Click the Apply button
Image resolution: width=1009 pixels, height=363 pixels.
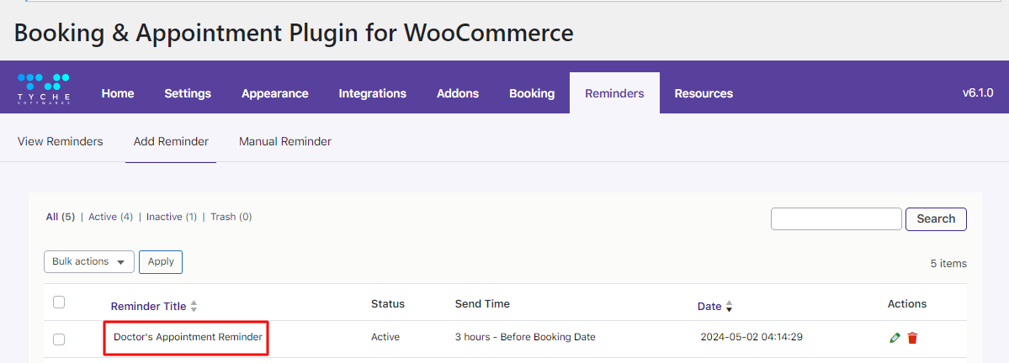click(x=161, y=261)
